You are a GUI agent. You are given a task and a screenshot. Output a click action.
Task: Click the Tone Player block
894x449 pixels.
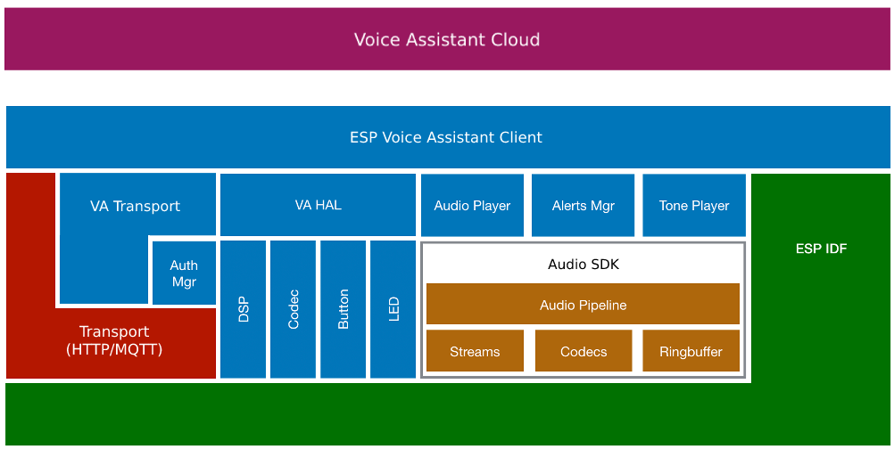click(x=694, y=206)
